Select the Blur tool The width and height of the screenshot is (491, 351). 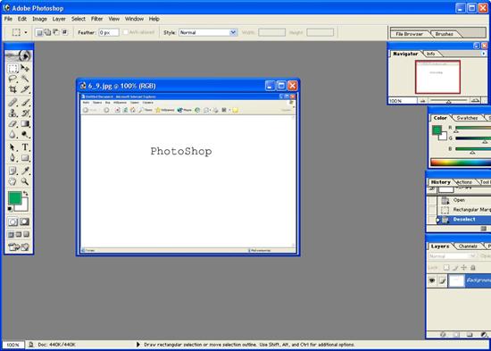click(12, 135)
